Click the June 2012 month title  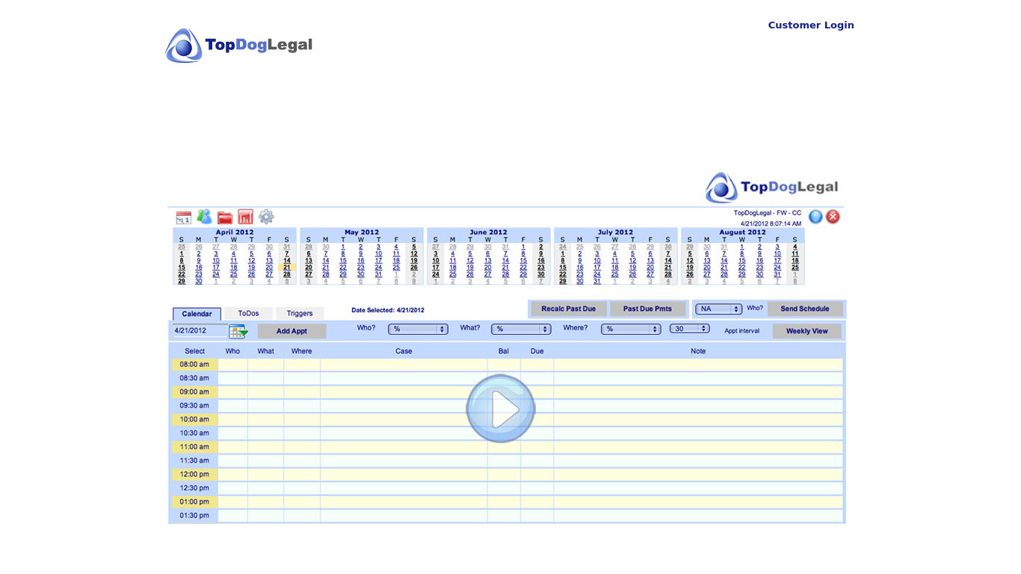click(x=489, y=232)
